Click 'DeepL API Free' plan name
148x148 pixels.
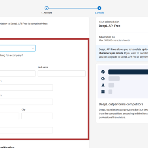(x=110, y=26)
